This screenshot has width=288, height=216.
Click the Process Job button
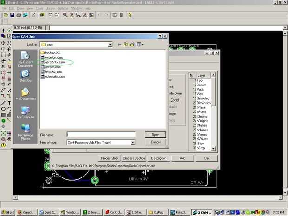tap(109, 158)
